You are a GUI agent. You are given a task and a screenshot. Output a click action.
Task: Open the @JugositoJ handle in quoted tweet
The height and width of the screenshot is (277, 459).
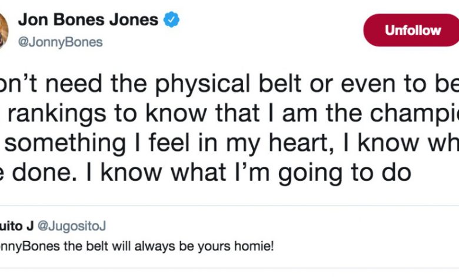(x=72, y=226)
